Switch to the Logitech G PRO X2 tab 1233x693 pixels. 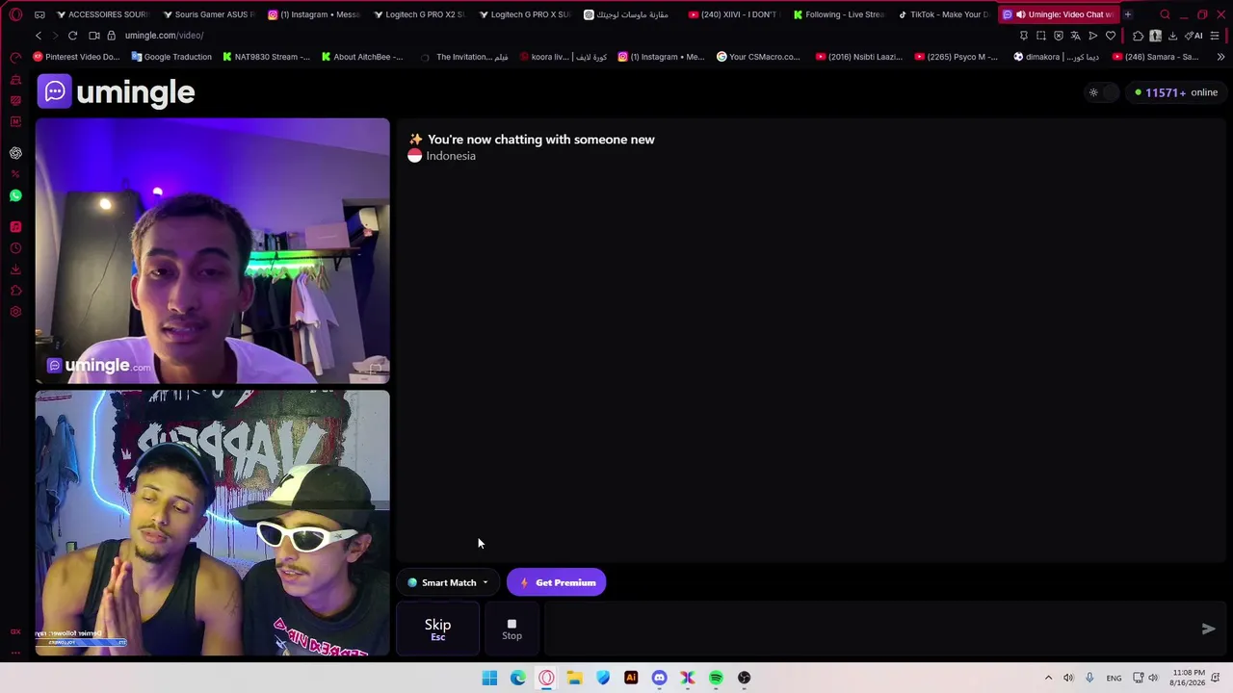(419, 14)
